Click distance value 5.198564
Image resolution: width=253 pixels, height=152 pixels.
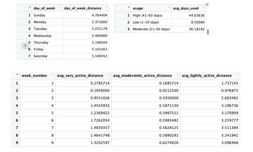click(99, 42)
